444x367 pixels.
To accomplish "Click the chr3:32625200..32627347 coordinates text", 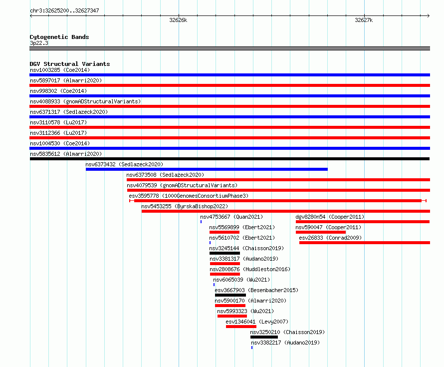I will click(64, 10).
